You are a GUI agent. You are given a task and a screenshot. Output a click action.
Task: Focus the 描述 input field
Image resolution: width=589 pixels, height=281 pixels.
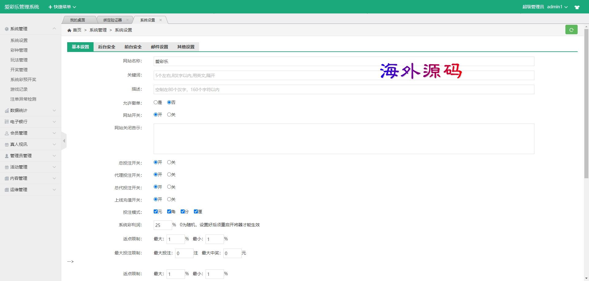click(x=344, y=89)
